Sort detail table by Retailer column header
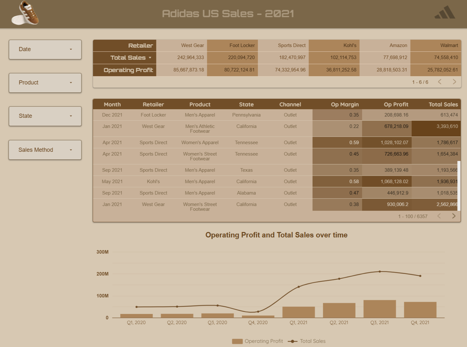The width and height of the screenshot is (467, 347). coord(153,104)
